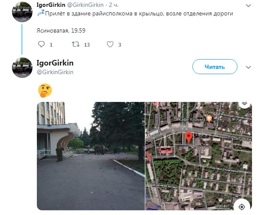Click the IgorGirkin name in top tweet

(51, 5)
